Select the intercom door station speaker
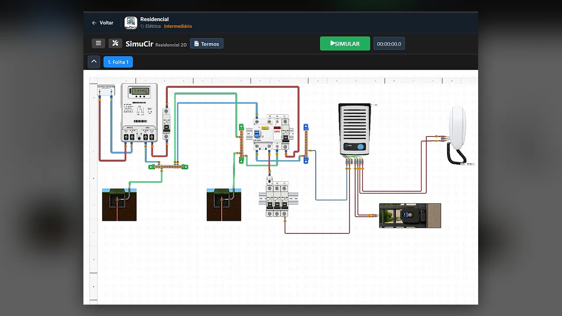 [355, 129]
